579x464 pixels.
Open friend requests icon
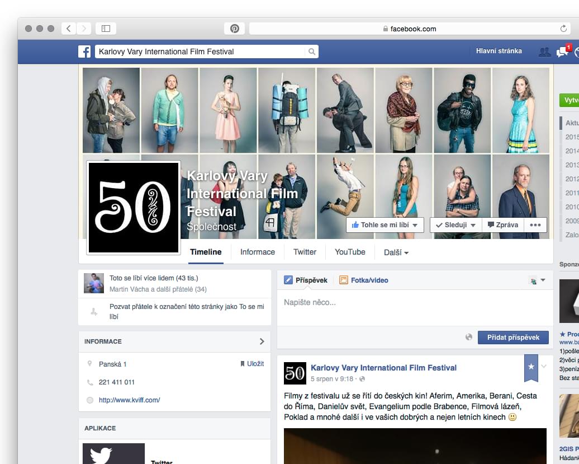click(544, 52)
